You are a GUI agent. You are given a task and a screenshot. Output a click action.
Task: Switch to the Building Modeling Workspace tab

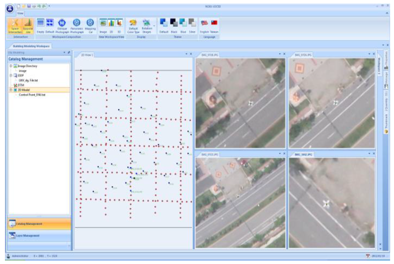31,46
